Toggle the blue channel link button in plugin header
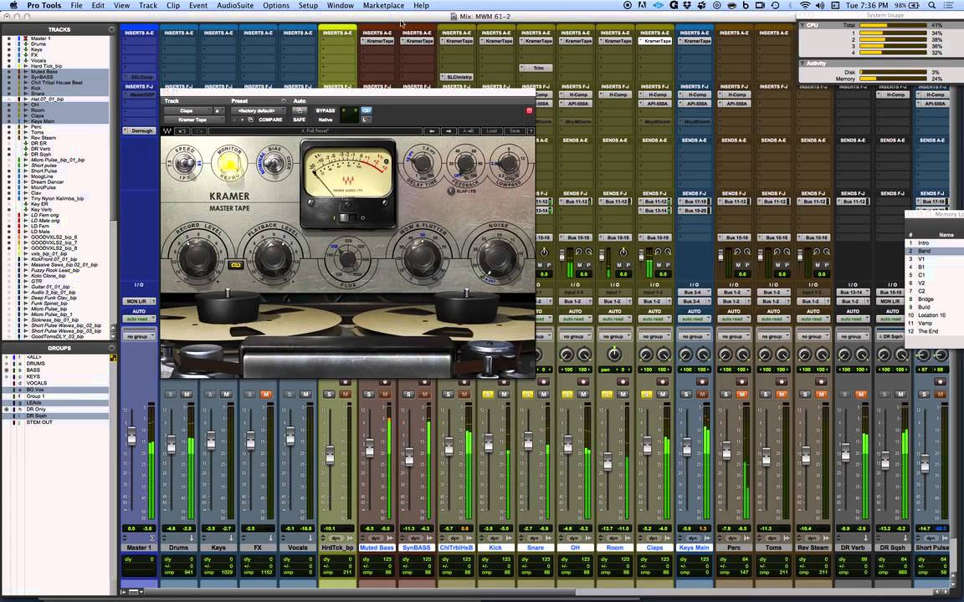 [367, 110]
